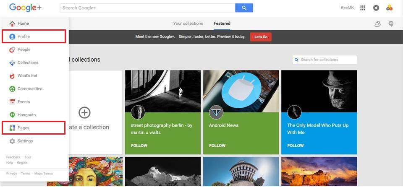
Task: Click the street photography author avatar
Action: coord(138,112)
